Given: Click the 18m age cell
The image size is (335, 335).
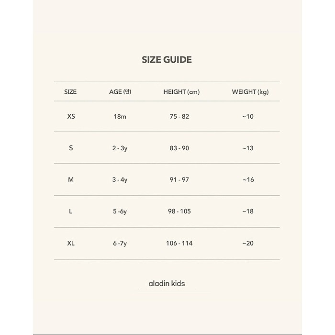Looking at the screenshot, I should 120,117.
